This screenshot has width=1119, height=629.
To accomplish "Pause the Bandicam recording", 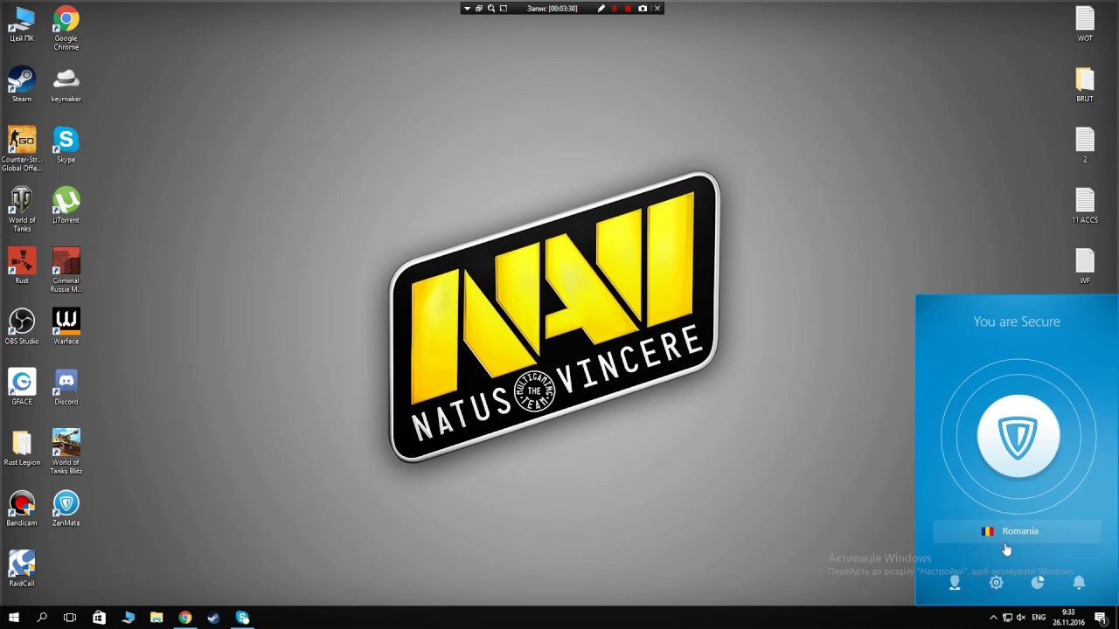I will [615, 9].
